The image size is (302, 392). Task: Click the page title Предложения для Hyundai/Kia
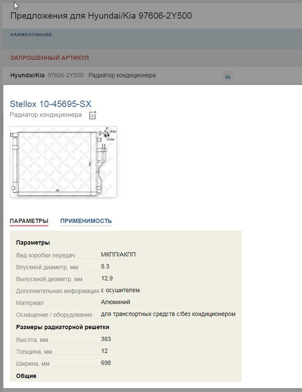pos(101,16)
